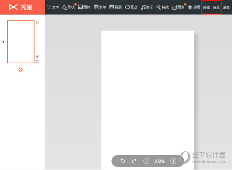Viewport: 232px width, 170px height.
Task: Select page 1 thumbnail
Action: [x=21, y=42]
